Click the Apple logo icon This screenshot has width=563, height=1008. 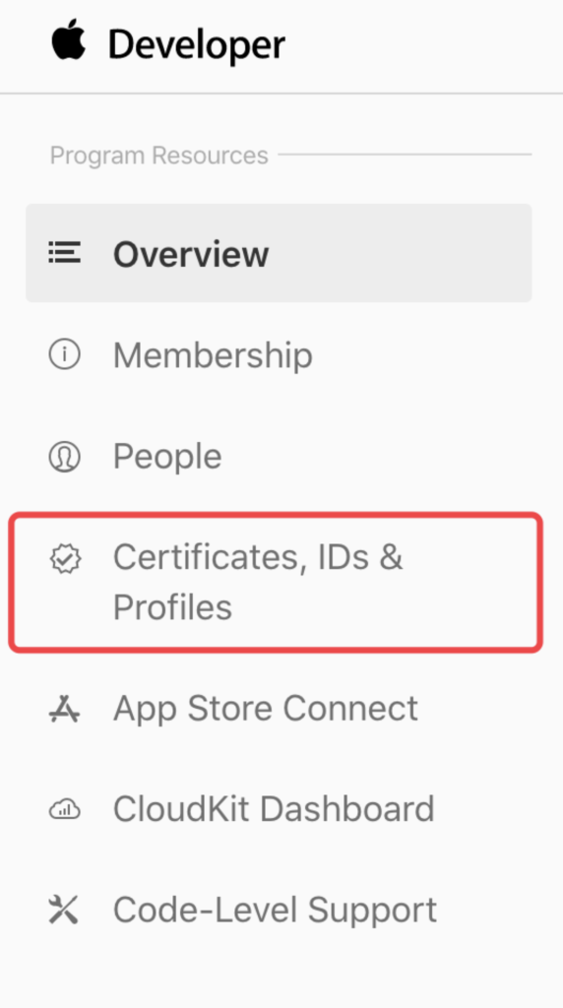68,40
